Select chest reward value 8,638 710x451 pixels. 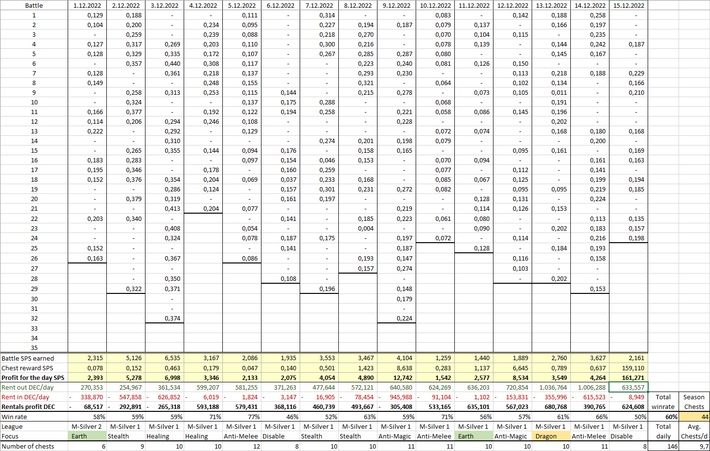click(396, 368)
